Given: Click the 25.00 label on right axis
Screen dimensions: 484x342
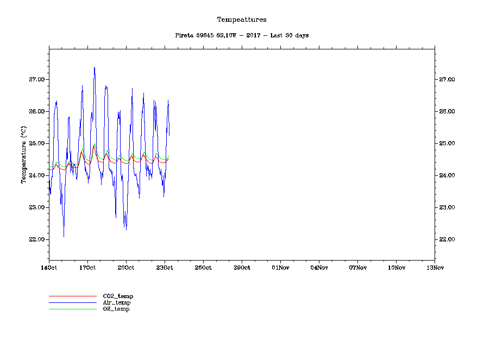Looking at the screenshot, I should pos(447,144).
